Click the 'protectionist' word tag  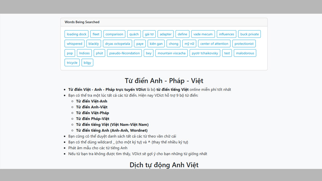pos(244,43)
